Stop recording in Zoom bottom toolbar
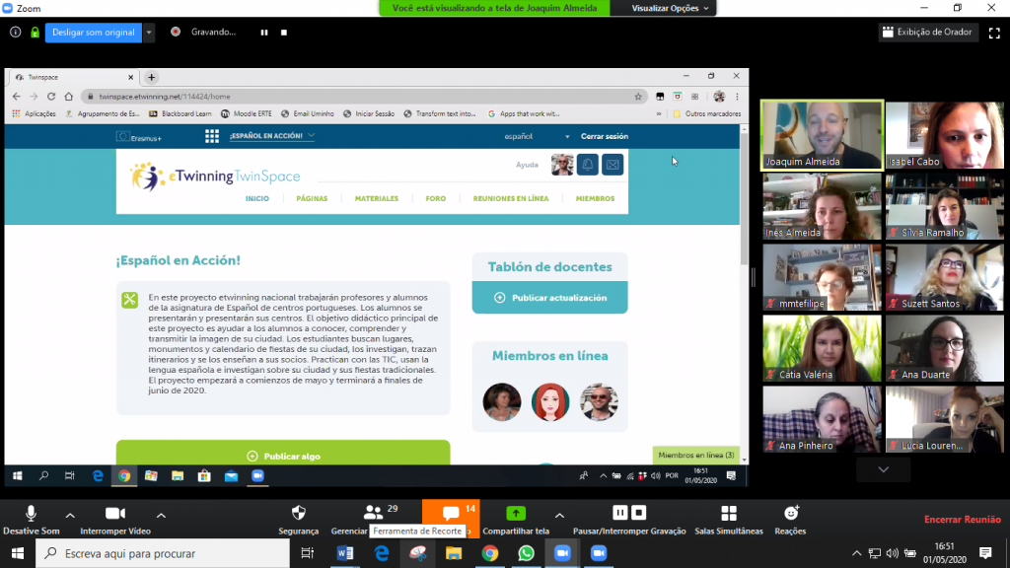Screen dimensions: 1010x568 (638, 513)
